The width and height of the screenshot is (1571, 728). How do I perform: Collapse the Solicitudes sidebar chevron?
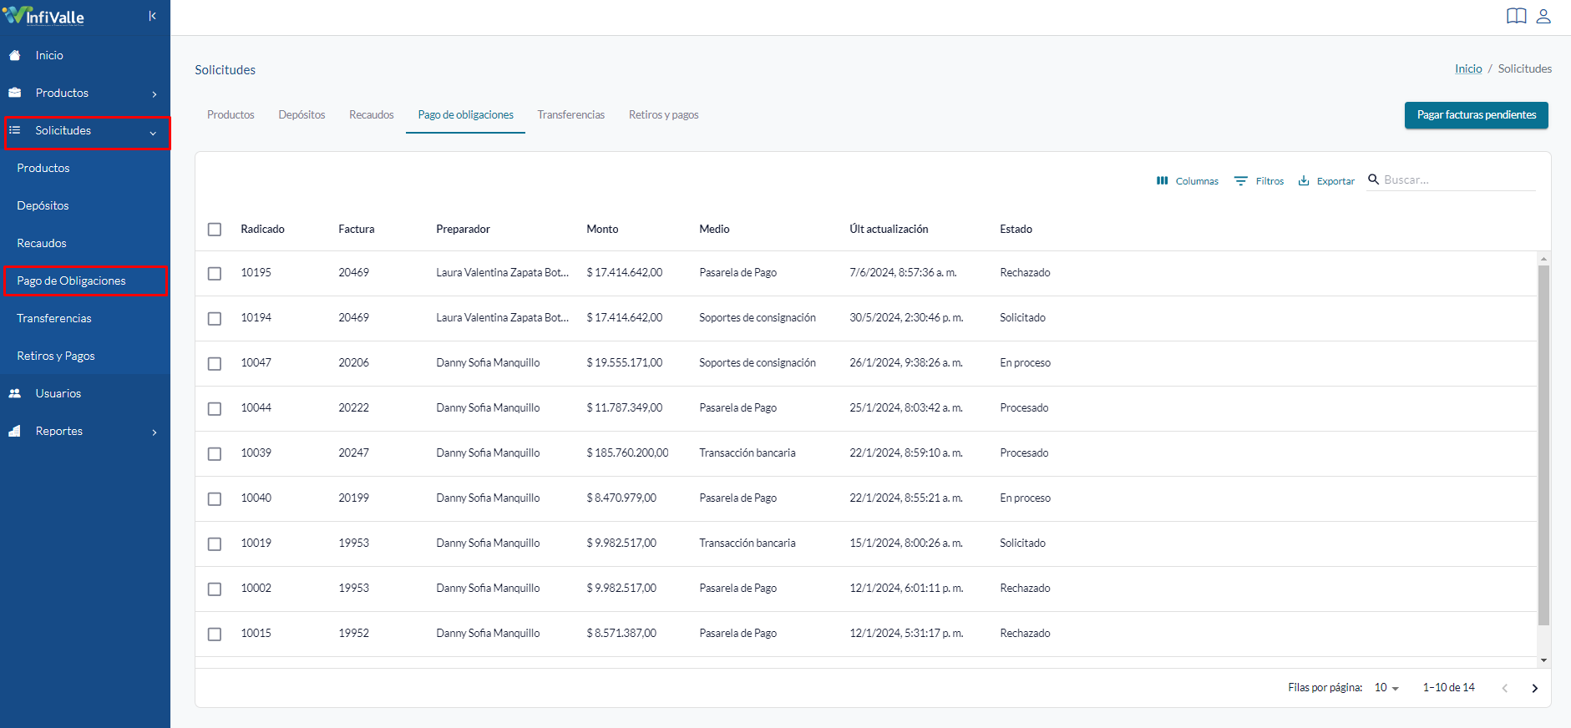click(153, 133)
